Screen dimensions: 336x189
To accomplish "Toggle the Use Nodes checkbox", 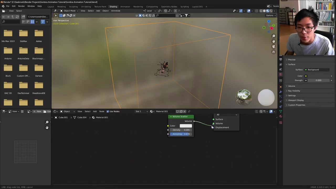I will click(108, 111).
